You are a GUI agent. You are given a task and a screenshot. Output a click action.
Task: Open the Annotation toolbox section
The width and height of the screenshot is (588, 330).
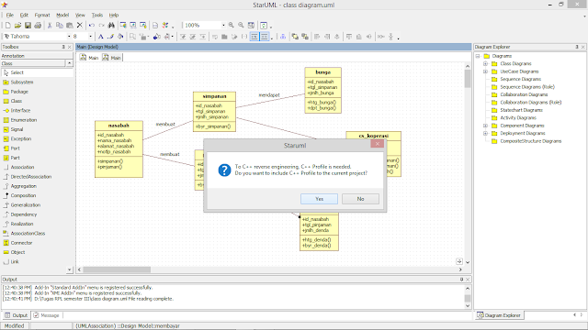click(x=37, y=56)
